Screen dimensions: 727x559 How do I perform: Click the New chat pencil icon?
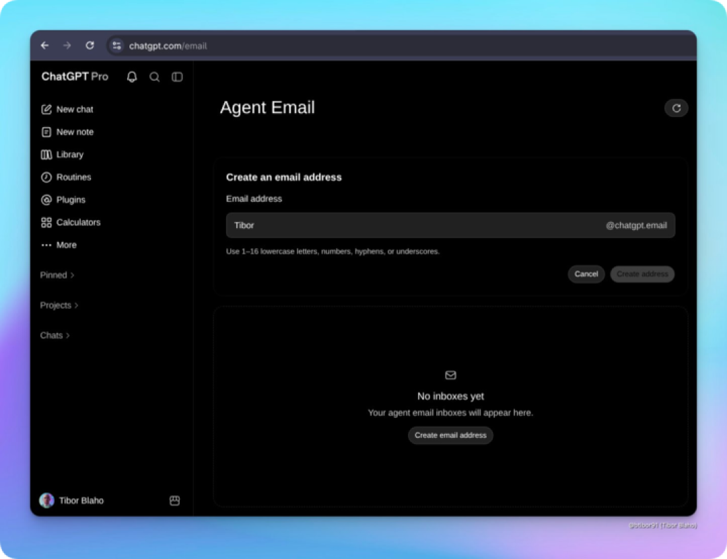click(46, 110)
